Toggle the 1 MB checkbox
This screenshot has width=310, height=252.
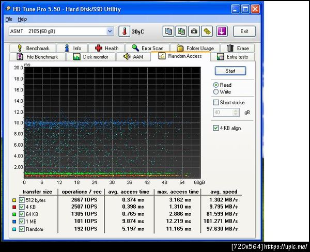click(22, 222)
